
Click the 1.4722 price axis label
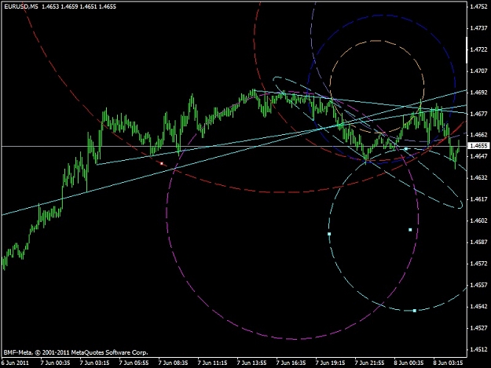(x=478, y=49)
